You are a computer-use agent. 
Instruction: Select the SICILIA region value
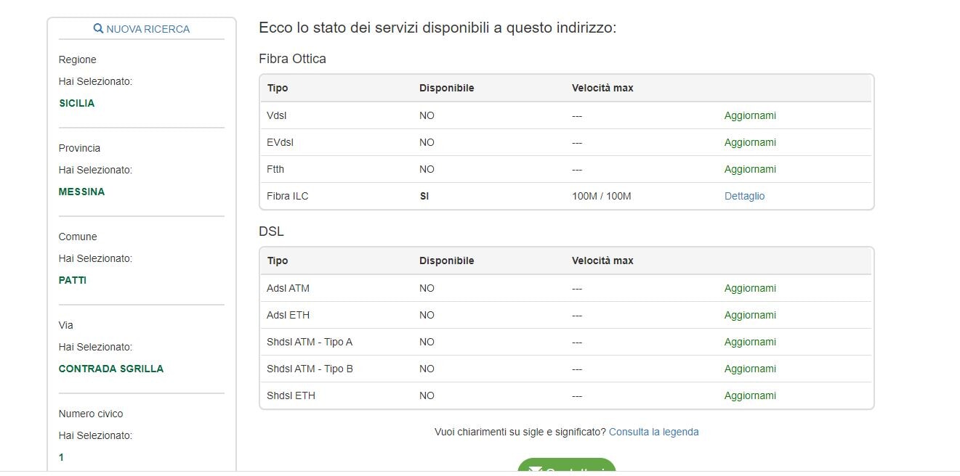pyautogui.click(x=77, y=103)
